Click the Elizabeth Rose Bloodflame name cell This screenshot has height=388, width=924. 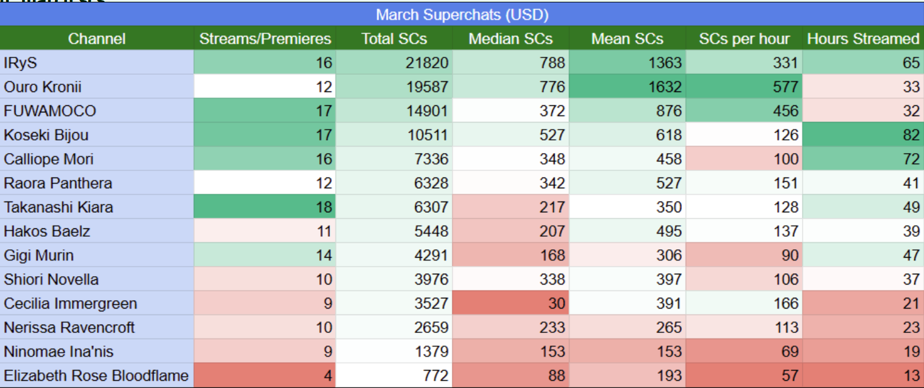[x=97, y=375]
